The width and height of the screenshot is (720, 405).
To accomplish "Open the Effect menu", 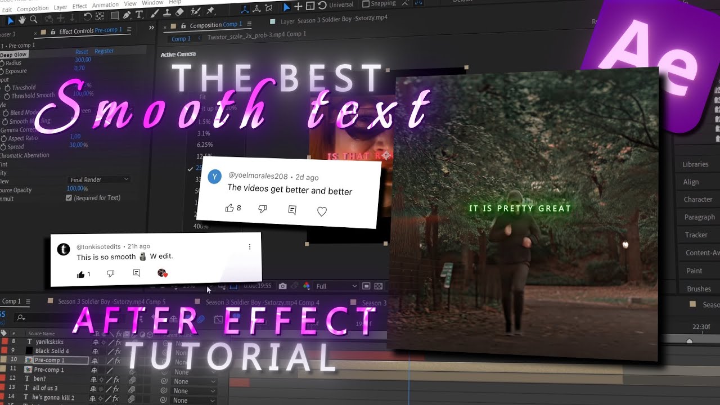I will point(80,6).
